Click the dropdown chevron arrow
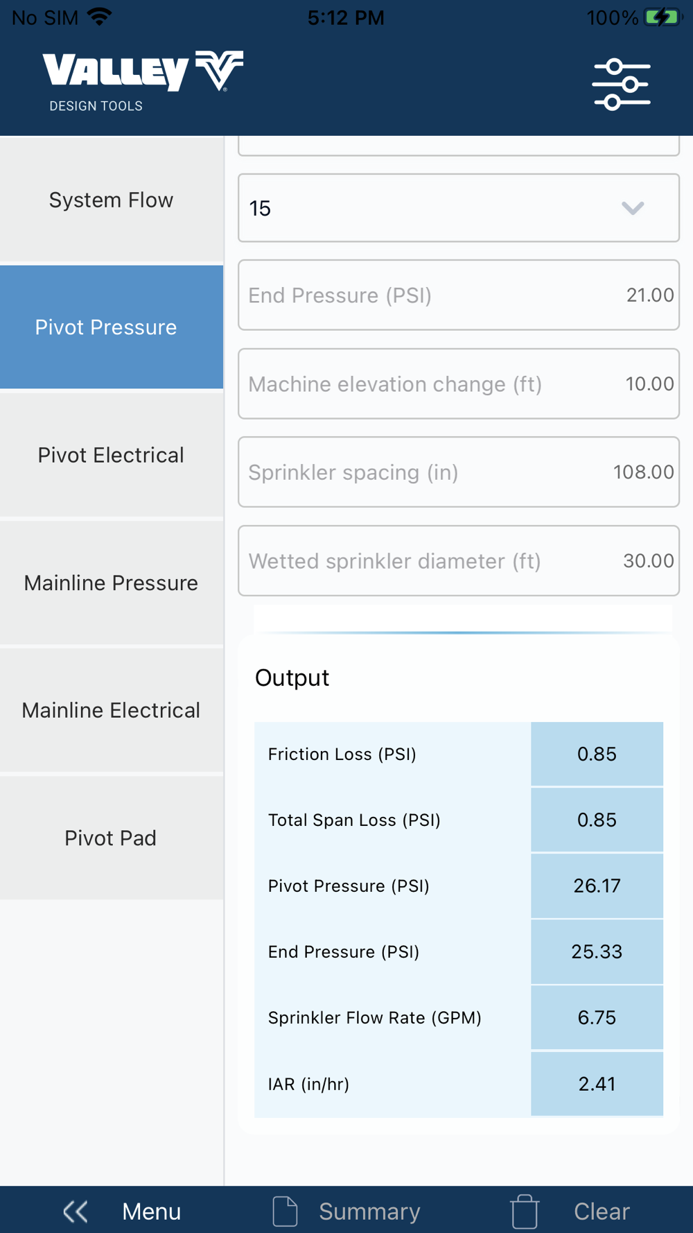Image resolution: width=693 pixels, height=1233 pixels. pyautogui.click(x=633, y=208)
